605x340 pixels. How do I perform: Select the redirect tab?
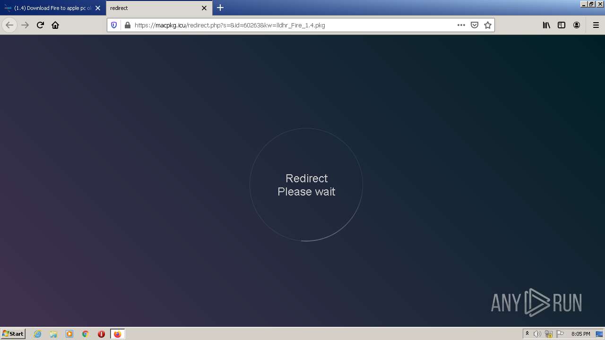pos(158,8)
